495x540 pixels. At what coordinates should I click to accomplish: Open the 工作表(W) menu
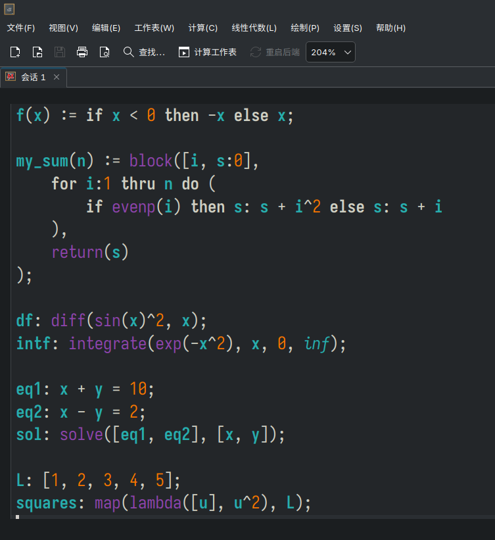point(154,28)
